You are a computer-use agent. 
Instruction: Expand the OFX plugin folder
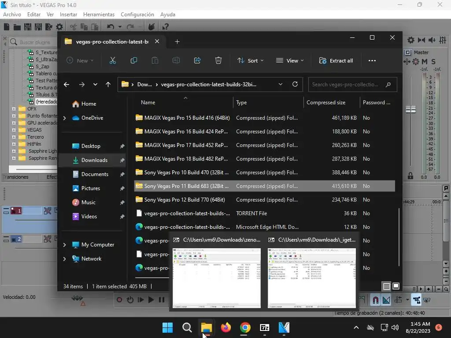coord(14,109)
